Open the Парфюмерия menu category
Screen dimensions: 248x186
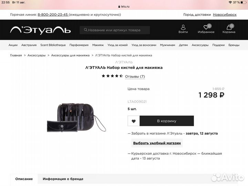coord(79,45)
